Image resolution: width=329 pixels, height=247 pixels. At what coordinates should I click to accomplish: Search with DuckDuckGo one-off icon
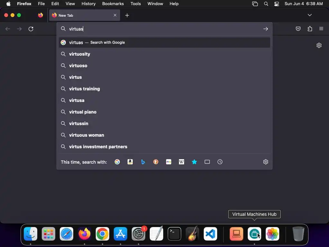156,162
